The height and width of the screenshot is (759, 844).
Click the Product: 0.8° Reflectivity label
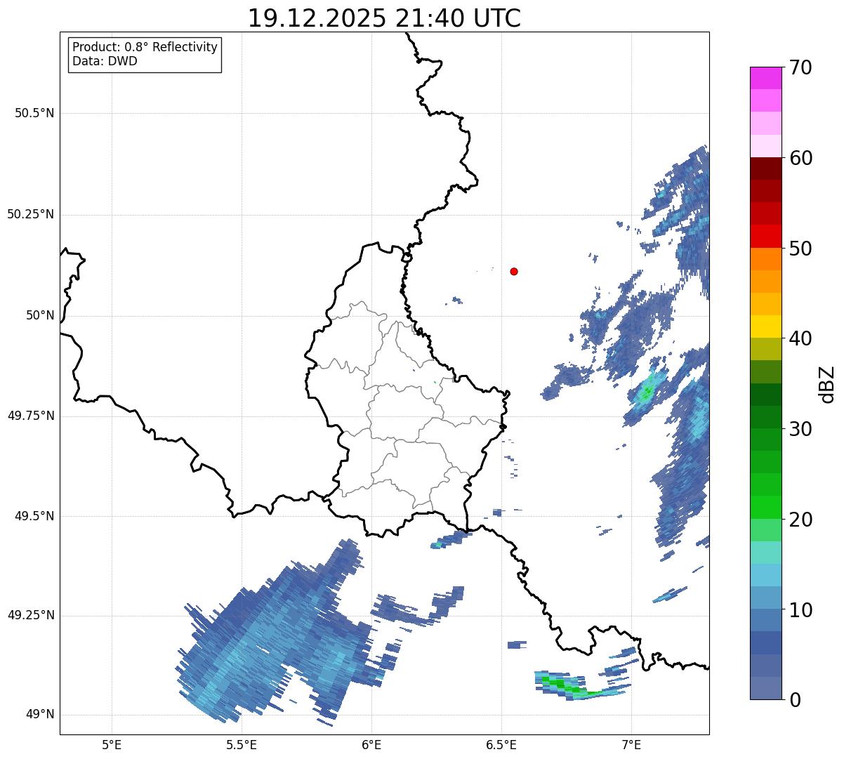point(145,47)
